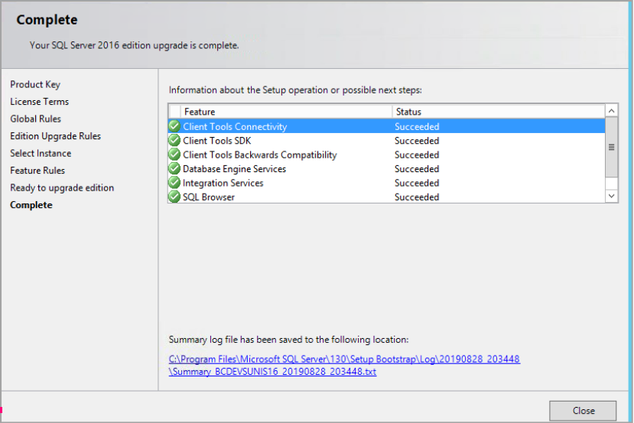Open the summary log file link
Image resolution: width=634 pixels, height=423 pixels.
tap(344, 365)
